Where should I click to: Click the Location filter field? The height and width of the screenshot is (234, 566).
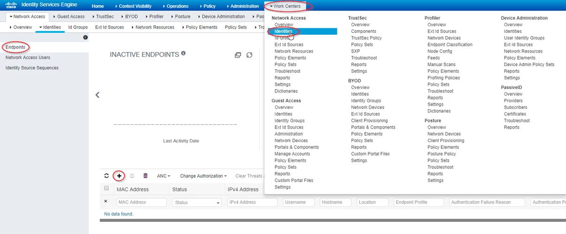click(373, 203)
